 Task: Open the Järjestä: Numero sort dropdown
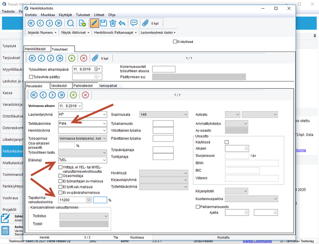click(x=42, y=32)
